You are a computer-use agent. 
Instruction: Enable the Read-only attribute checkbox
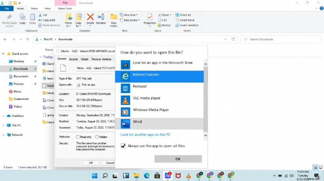[78, 137]
